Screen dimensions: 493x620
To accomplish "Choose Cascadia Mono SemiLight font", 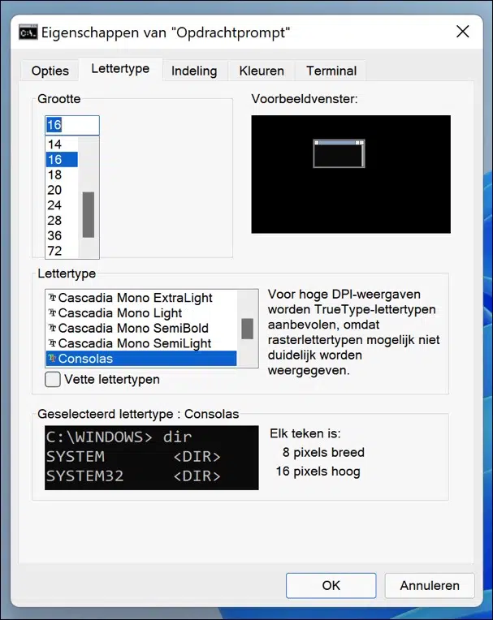I will click(x=141, y=343).
